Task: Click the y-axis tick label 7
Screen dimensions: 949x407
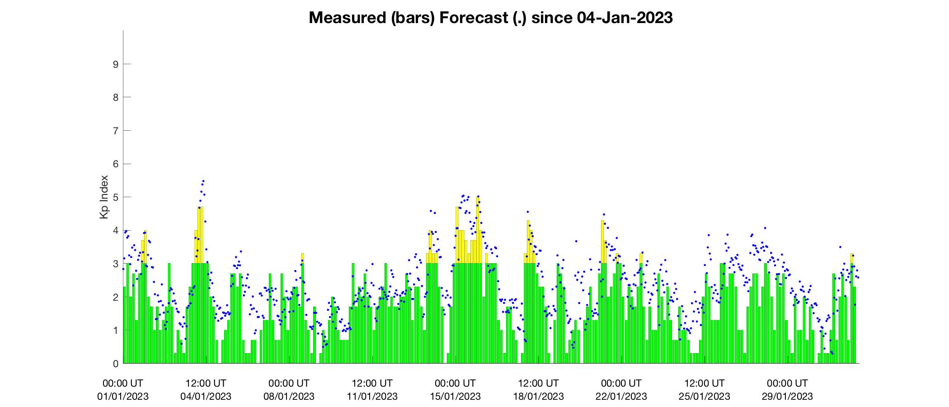Action: pos(116,131)
